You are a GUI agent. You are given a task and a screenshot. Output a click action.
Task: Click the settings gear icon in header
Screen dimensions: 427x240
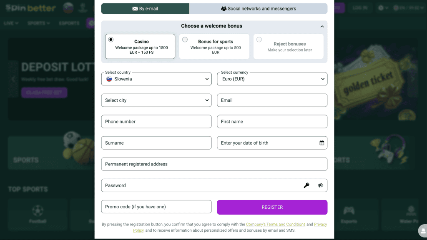pos(381,8)
